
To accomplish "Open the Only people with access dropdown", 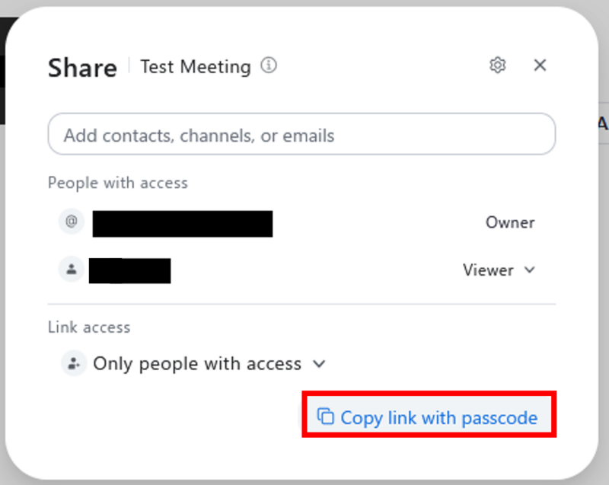I will pyautogui.click(x=209, y=364).
